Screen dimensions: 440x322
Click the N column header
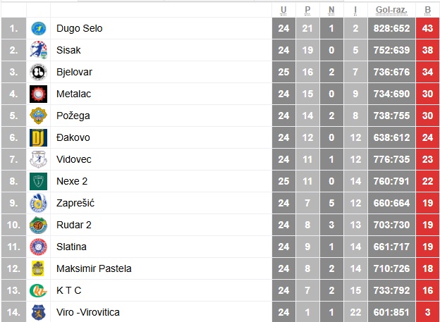(x=331, y=10)
